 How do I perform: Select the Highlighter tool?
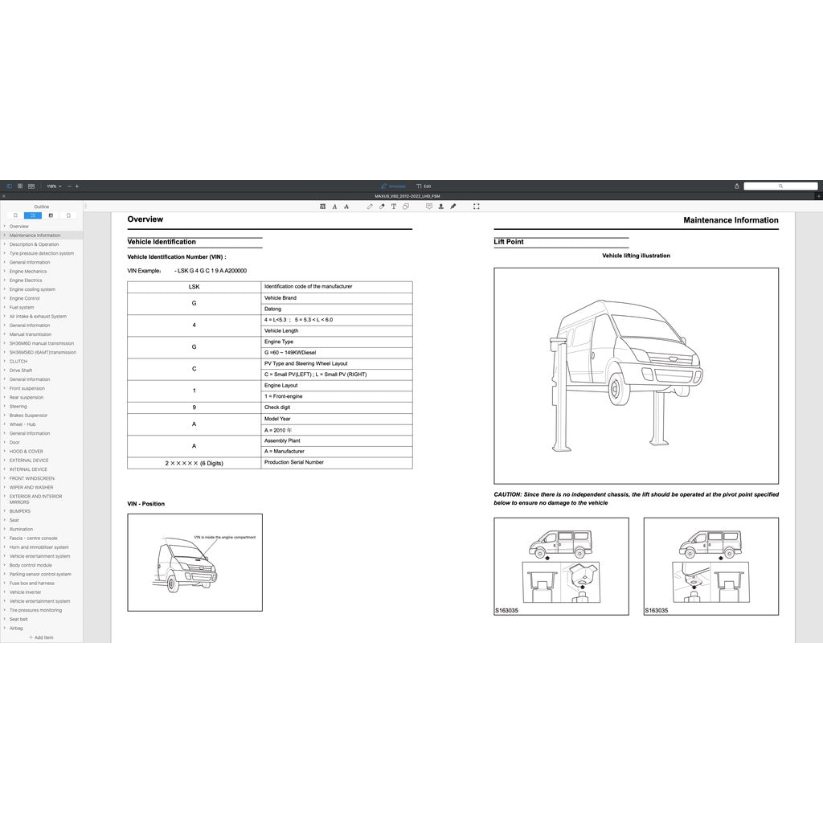point(382,207)
